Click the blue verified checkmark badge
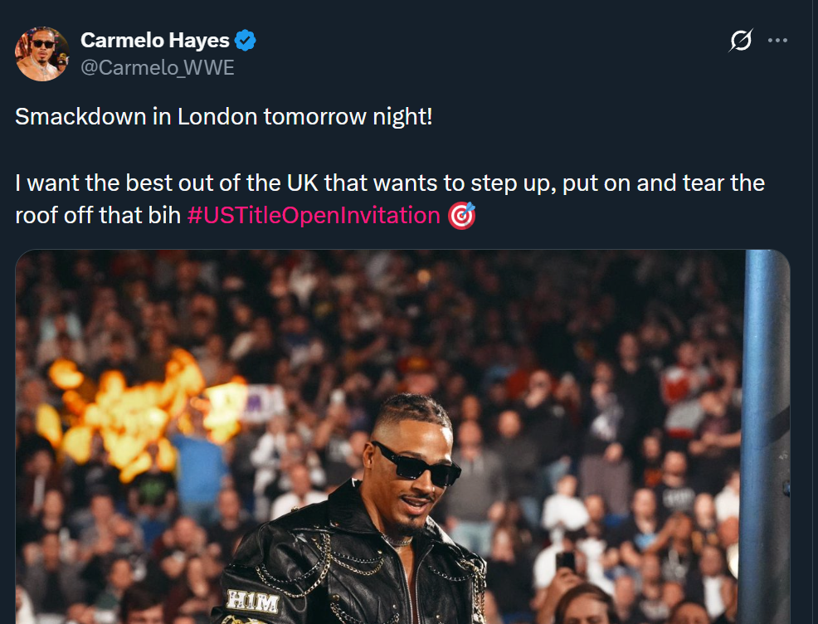818x624 pixels. pos(245,40)
